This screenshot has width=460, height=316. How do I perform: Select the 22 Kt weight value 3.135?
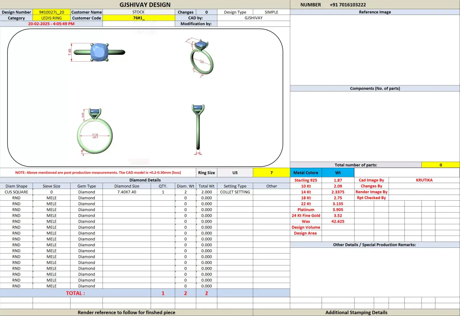[338, 204]
